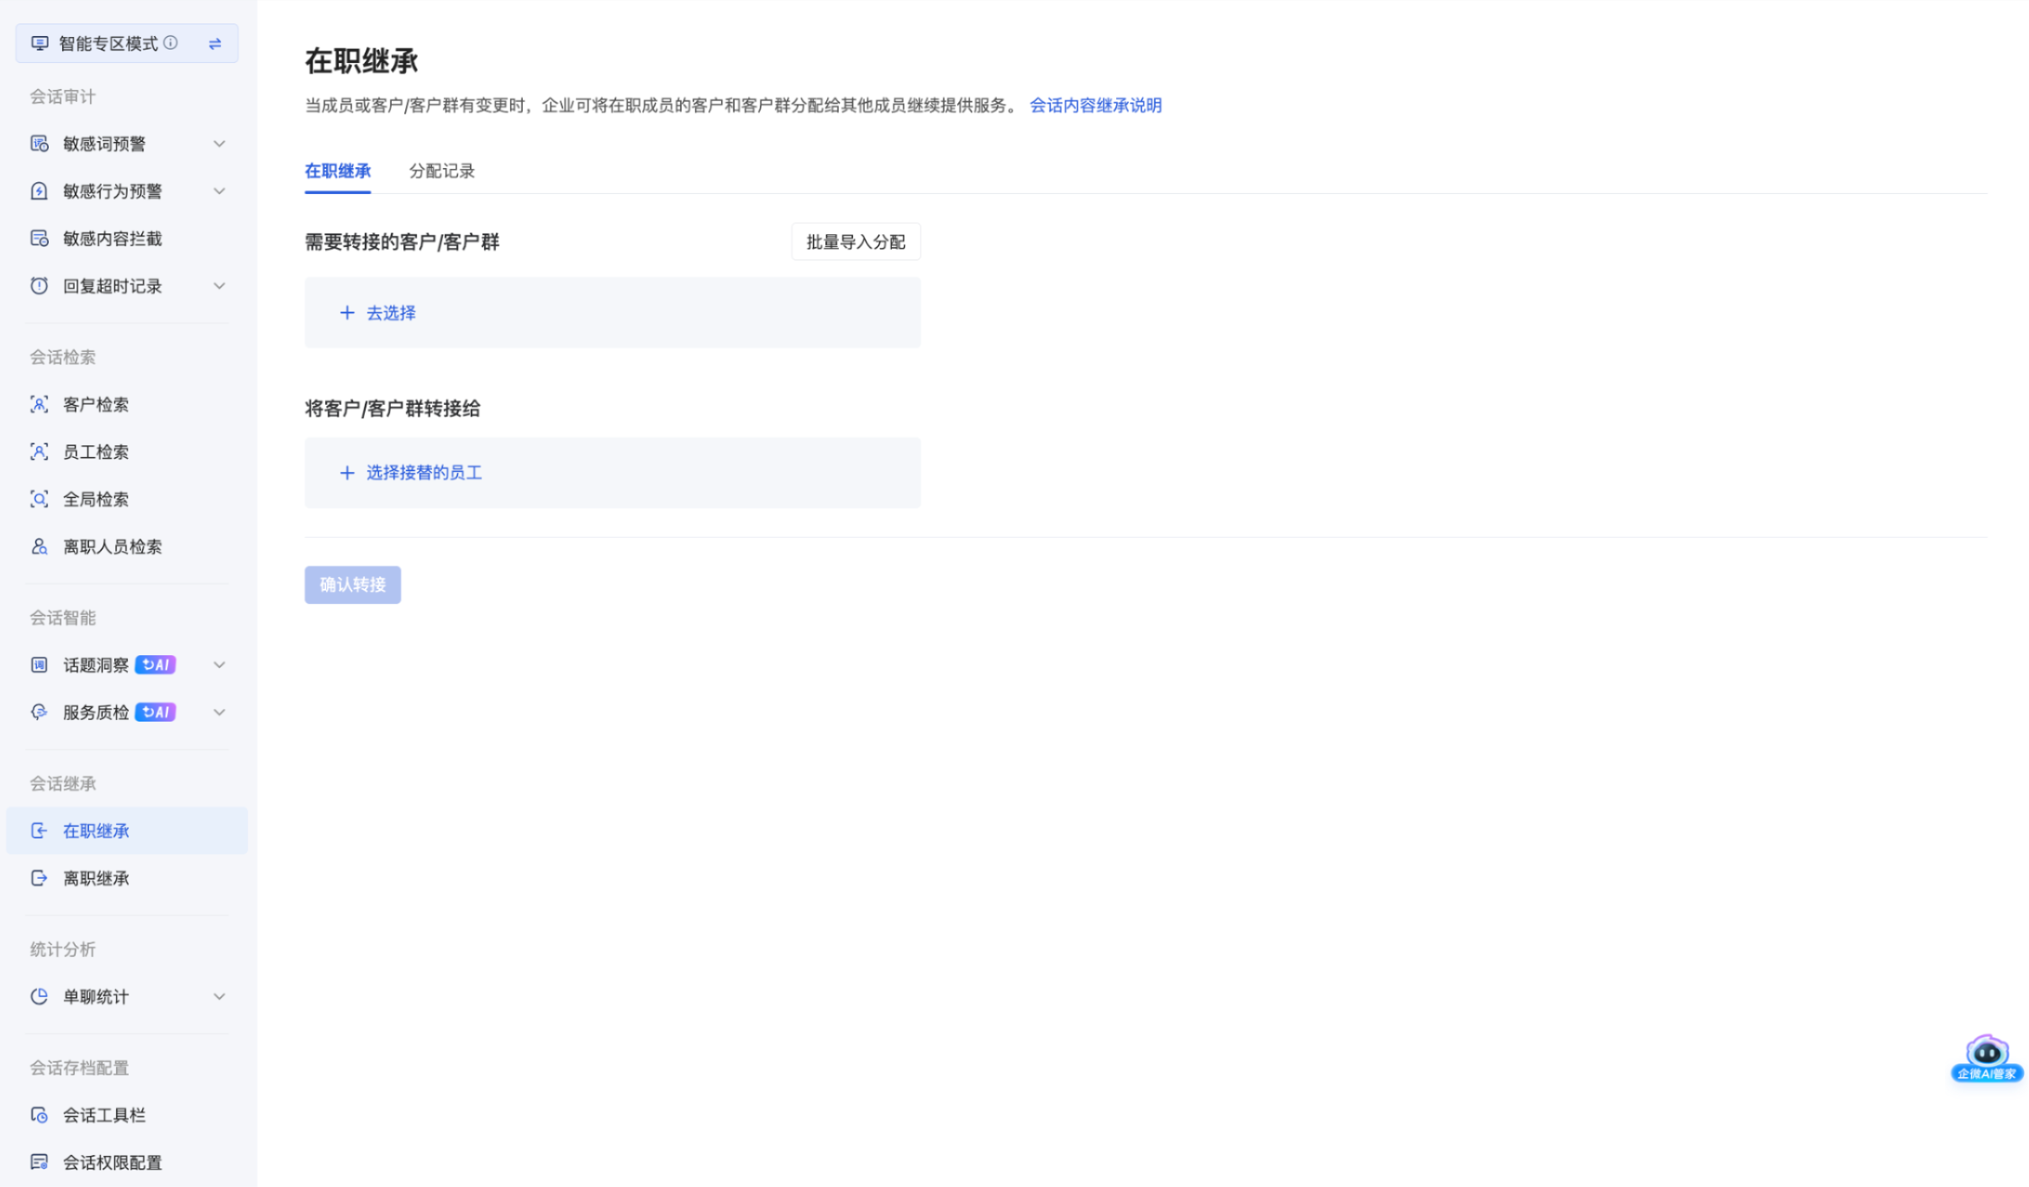Click the 客户检索 icon
Image resolution: width=2029 pixels, height=1187 pixels.
(40, 405)
